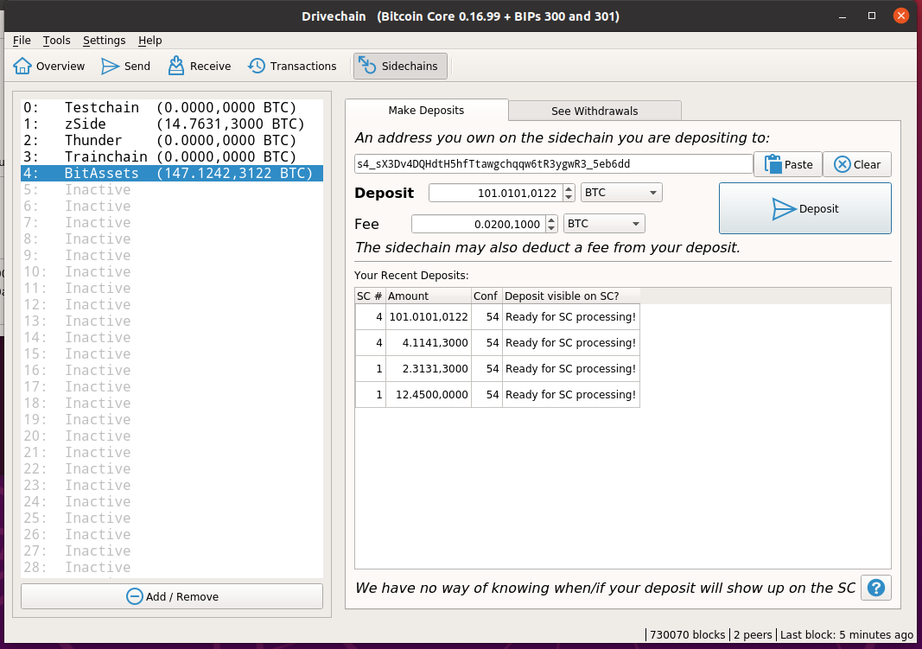This screenshot has height=649, width=922.
Task: Open the Overview page
Action: [x=48, y=66]
